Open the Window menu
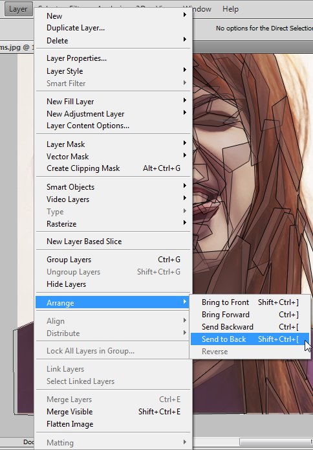The height and width of the screenshot is (450, 313). [202, 9]
